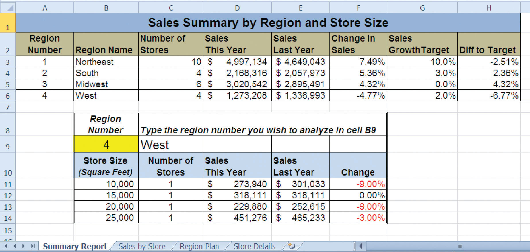Screen dimensions: 530x252
Task: Jump to the last sheet tab arrow
Action: click(33, 246)
